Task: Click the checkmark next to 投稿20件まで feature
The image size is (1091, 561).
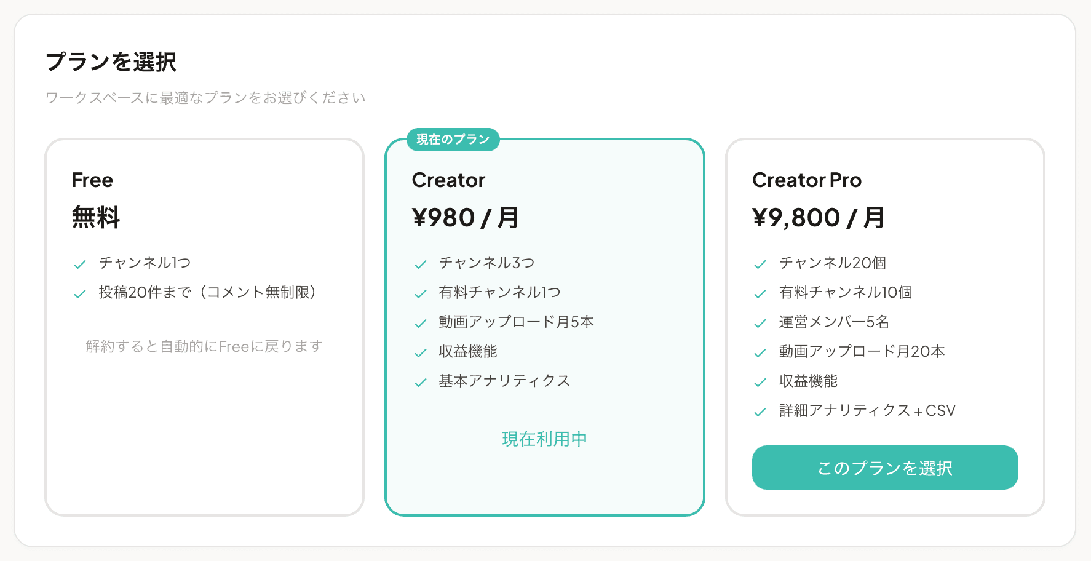Action: [x=79, y=293]
